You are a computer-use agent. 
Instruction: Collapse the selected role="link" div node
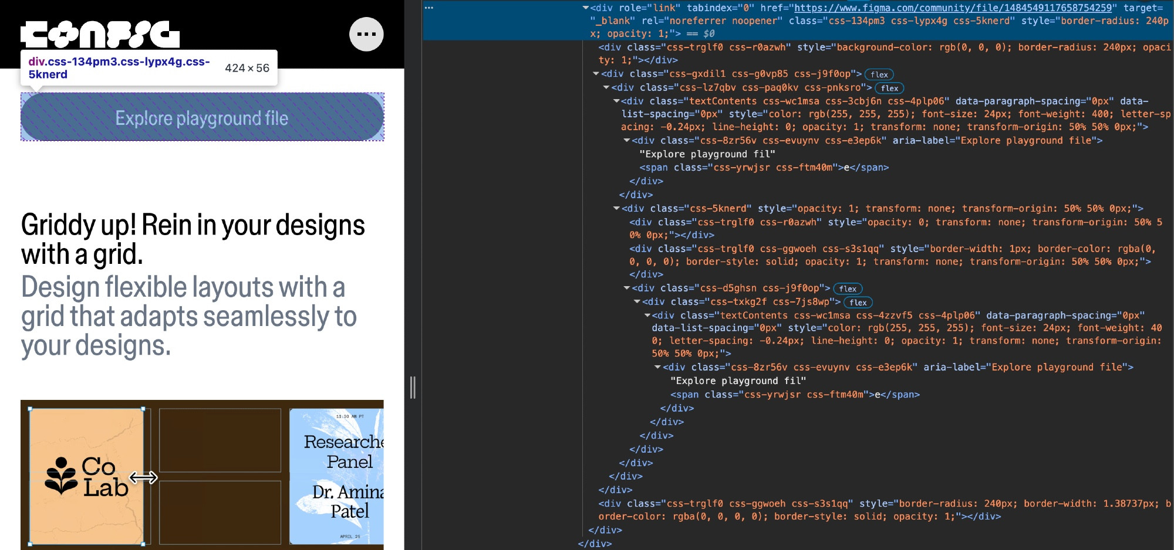click(585, 8)
